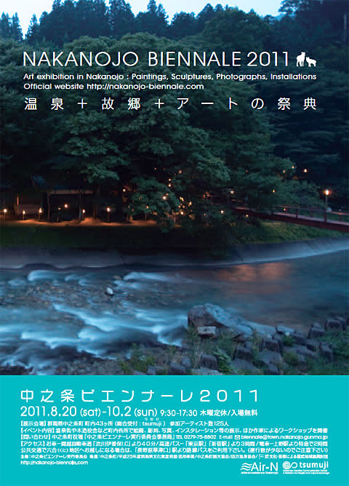Image resolution: width=349 pixels, height=486 pixels.
Task: Click the 【アクセス】 access directions line
Action: tap(174, 444)
